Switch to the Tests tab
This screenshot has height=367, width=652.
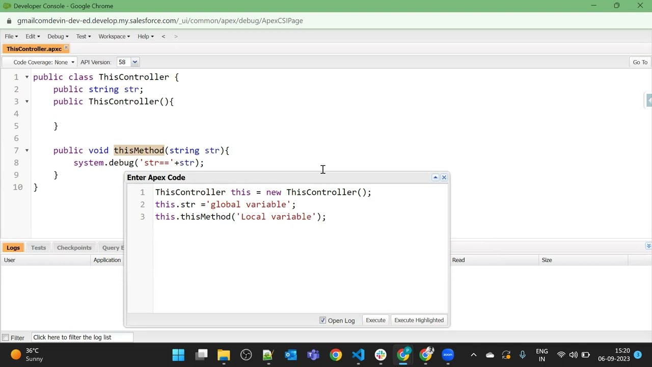click(x=38, y=248)
